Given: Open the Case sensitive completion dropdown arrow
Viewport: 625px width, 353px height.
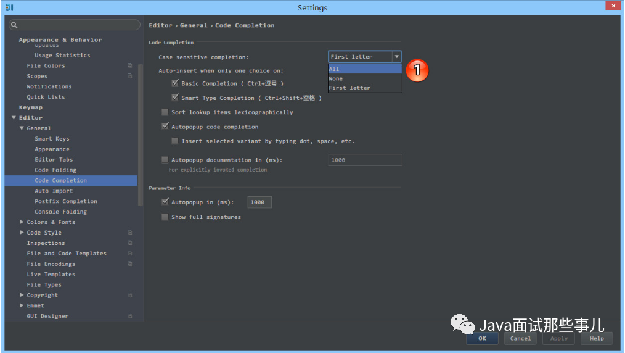Looking at the screenshot, I should click(x=396, y=57).
